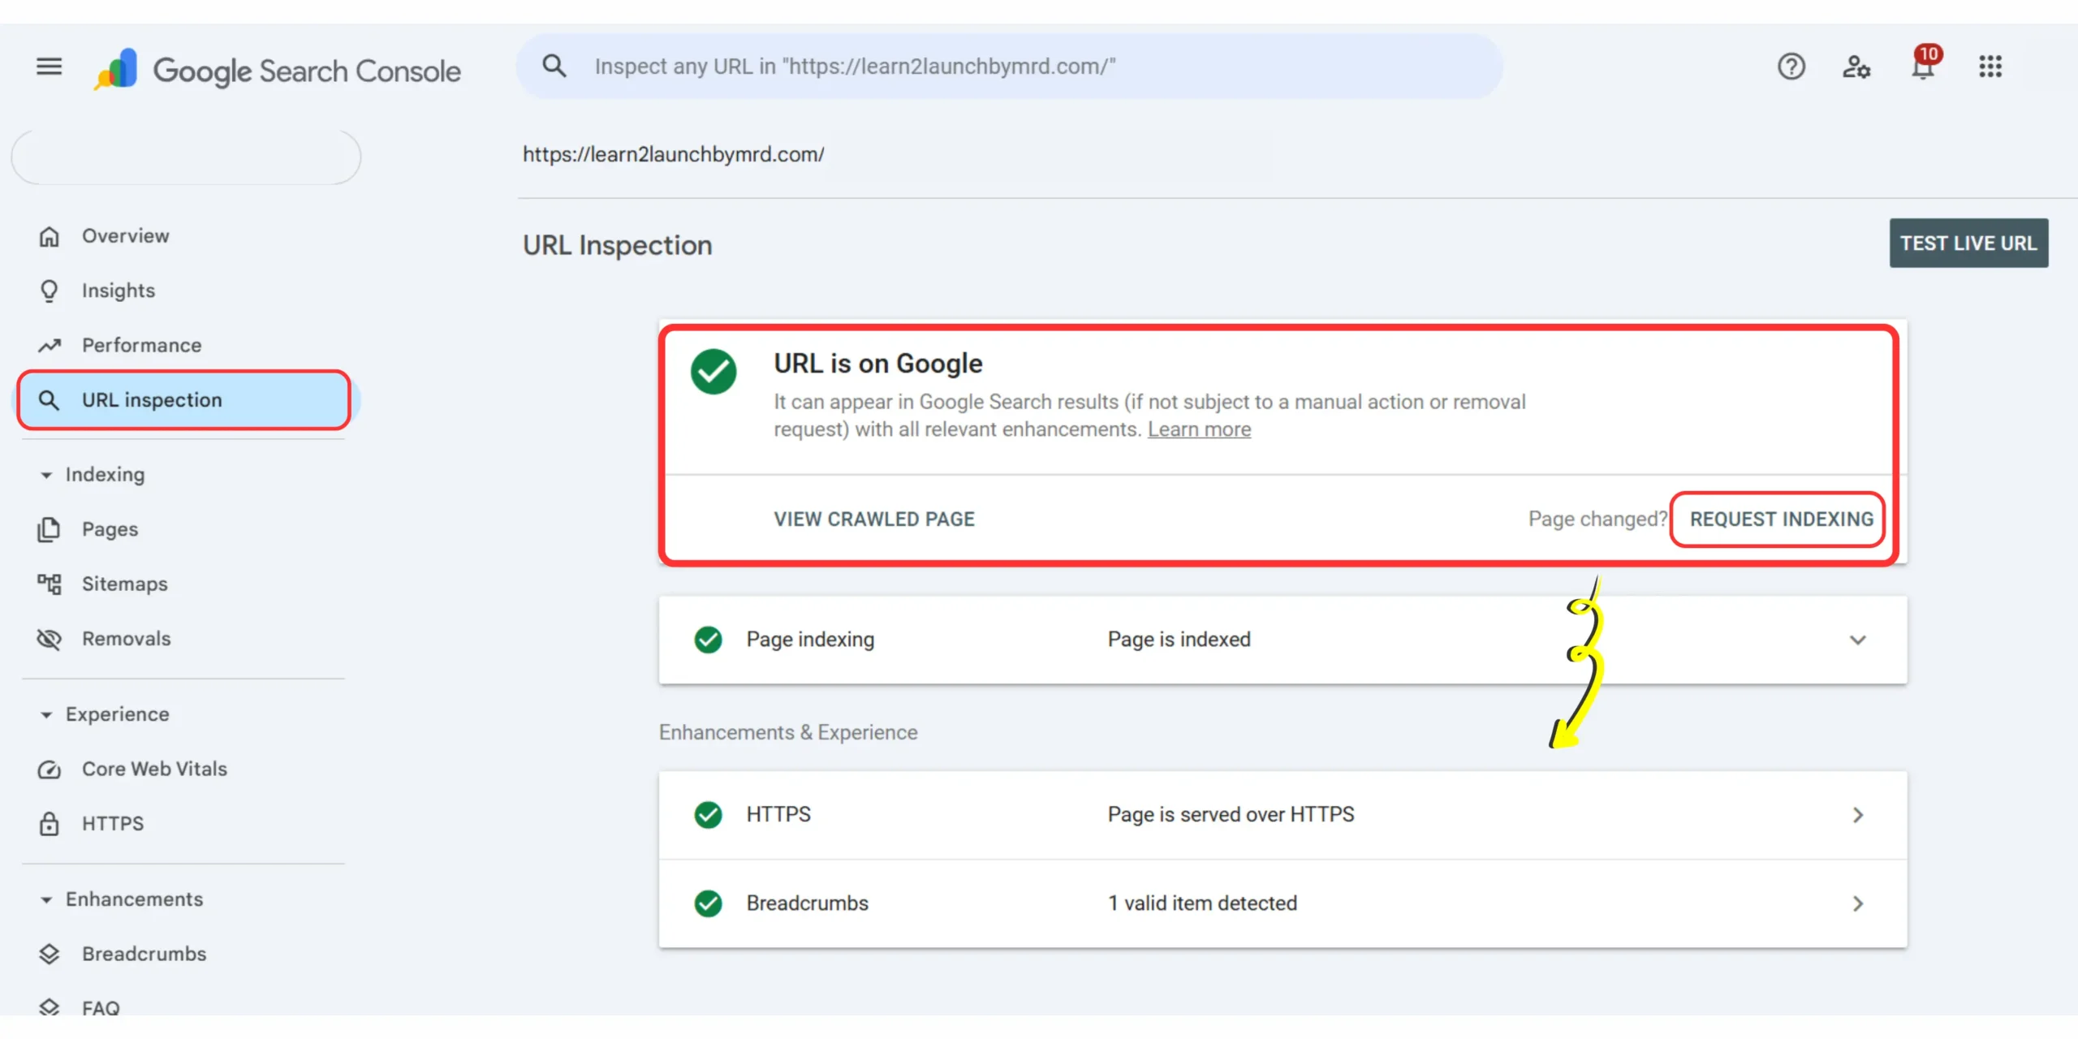Open the notifications bell with 10 badge

(x=1925, y=65)
